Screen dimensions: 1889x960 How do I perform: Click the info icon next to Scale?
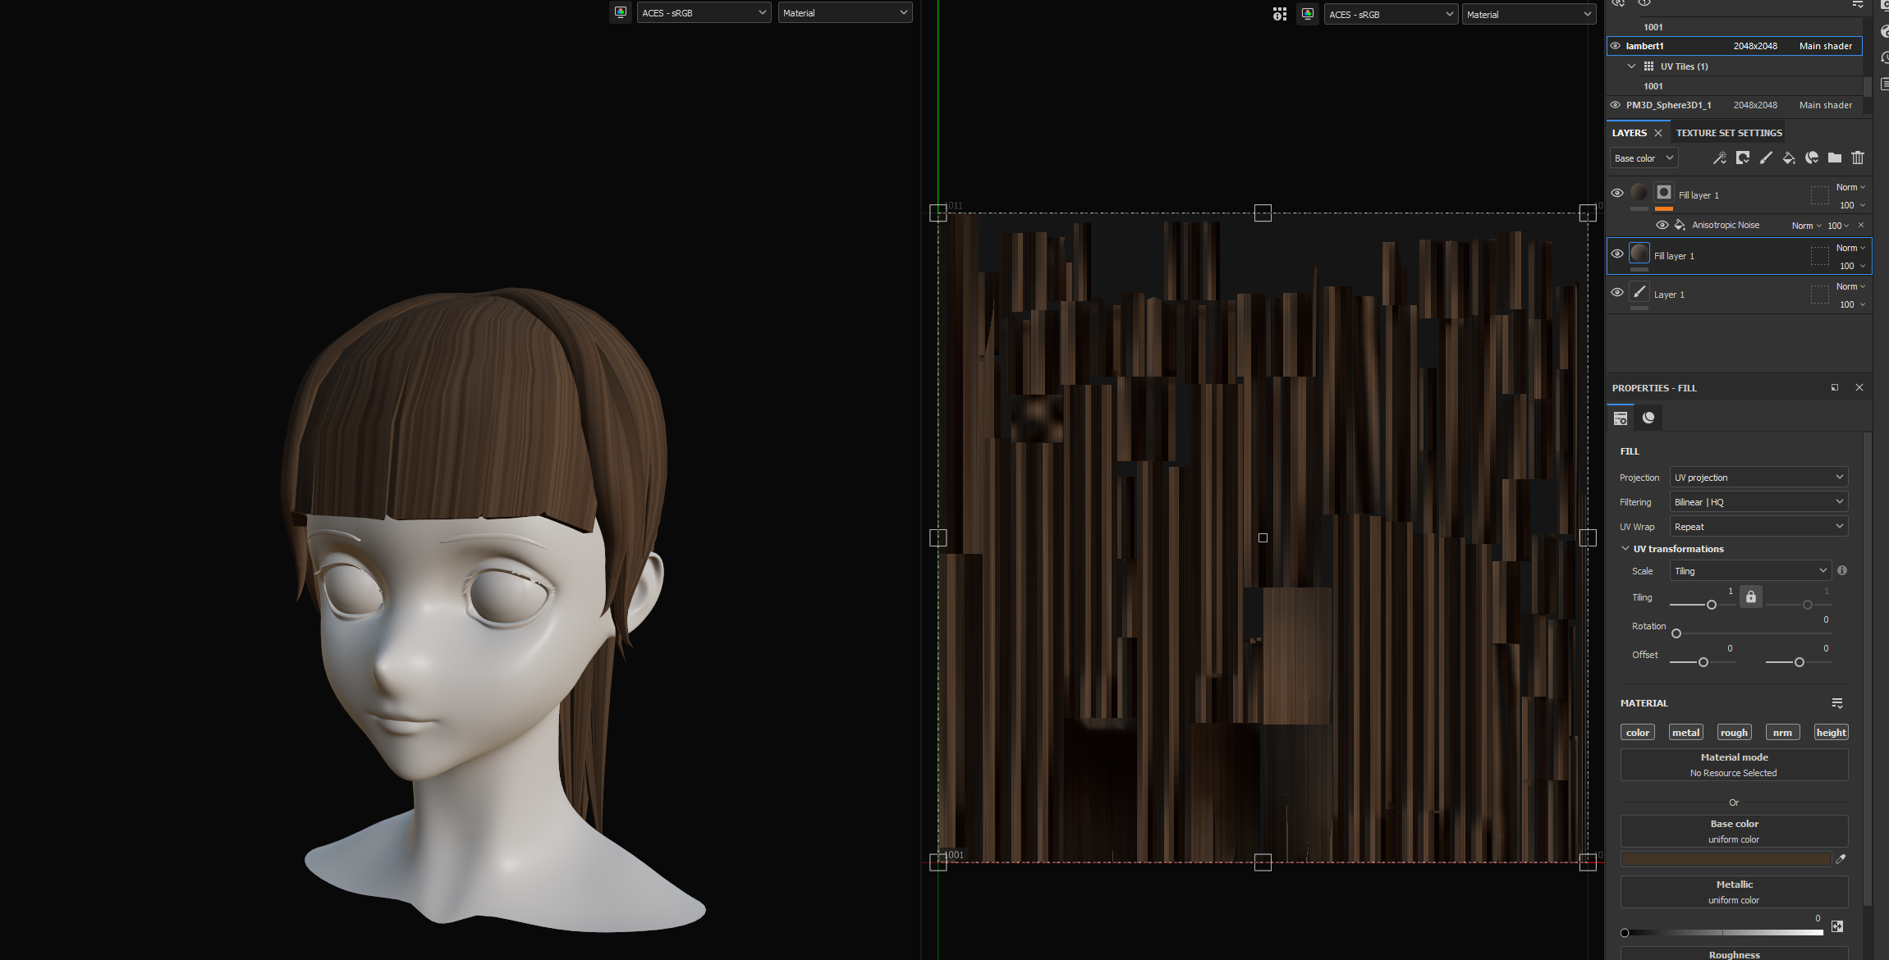(1842, 570)
